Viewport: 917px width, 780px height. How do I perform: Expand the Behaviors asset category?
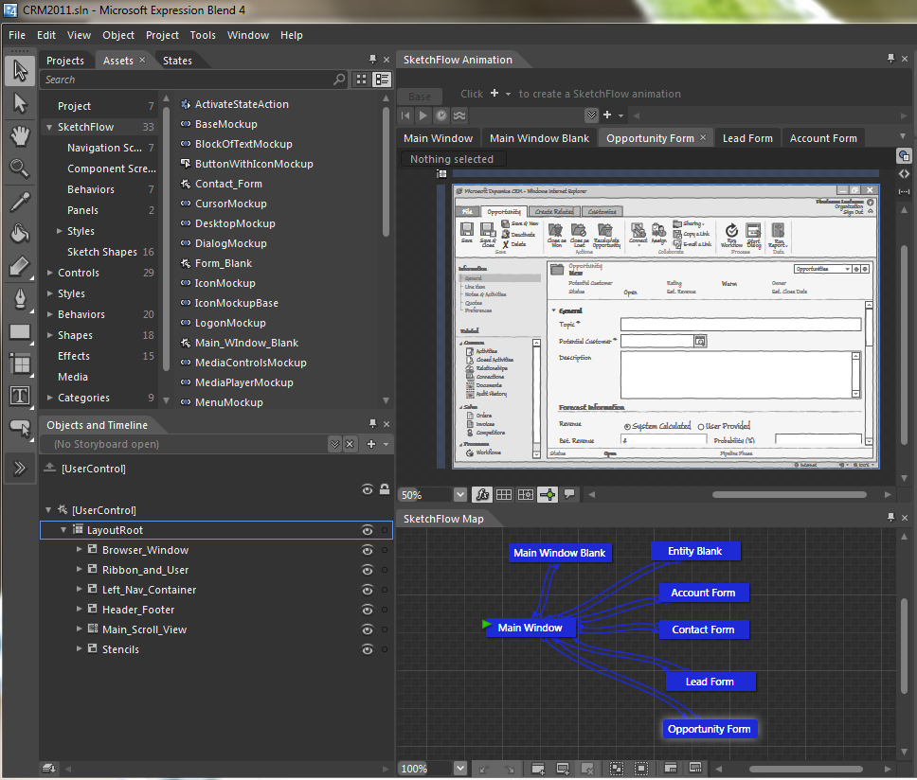49,314
